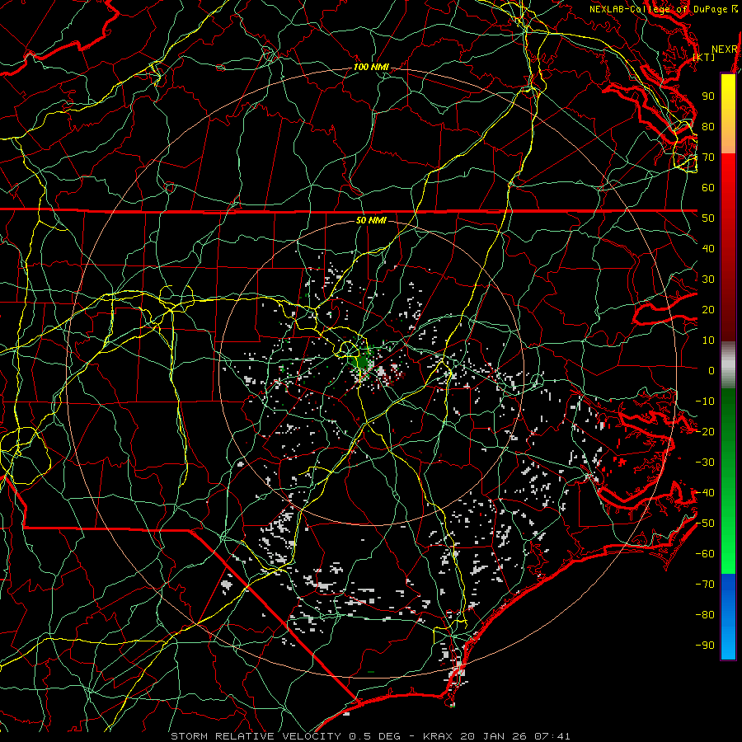Click the 70 label on velocity scale
Image resolution: width=742 pixels, height=742 pixels.
(x=708, y=157)
